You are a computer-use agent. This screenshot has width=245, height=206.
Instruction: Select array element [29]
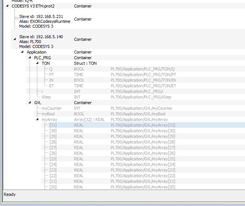coord(53,136)
